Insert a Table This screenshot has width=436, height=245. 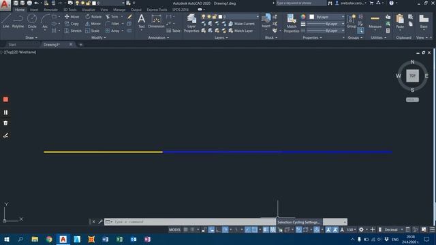[x=173, y=31]
